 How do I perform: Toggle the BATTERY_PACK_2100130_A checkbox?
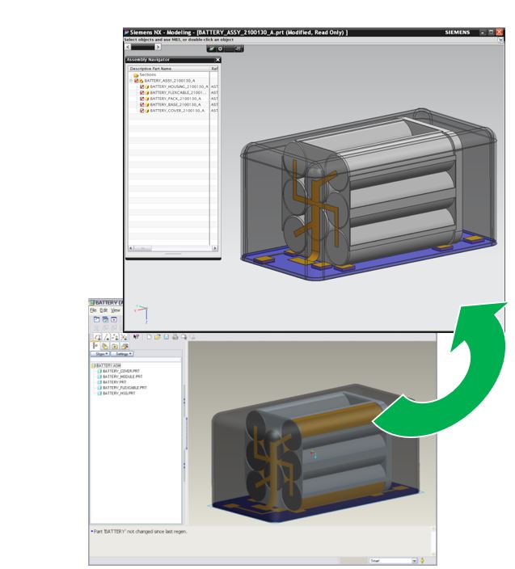(142, 99)
